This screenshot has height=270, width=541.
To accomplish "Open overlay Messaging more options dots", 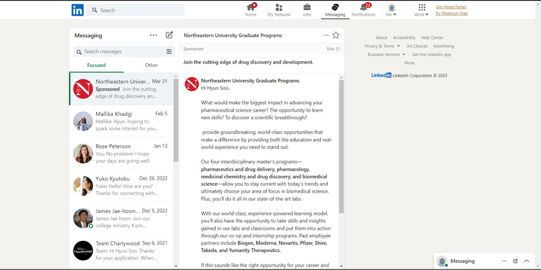I will click(504, 261).
